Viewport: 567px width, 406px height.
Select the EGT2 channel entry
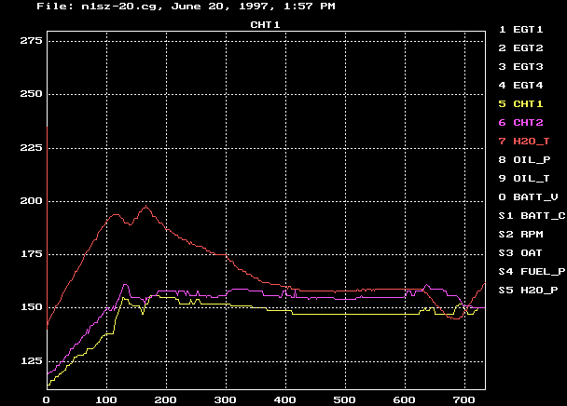(x=526, y=47)
